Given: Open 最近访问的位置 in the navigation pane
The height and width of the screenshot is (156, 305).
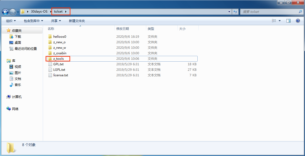Looking at the screenshot, I should (x=26, y=49).
